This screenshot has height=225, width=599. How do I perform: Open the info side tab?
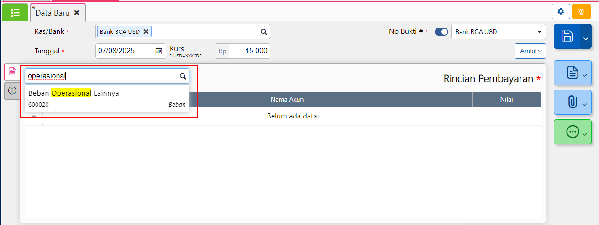point(12,91)
